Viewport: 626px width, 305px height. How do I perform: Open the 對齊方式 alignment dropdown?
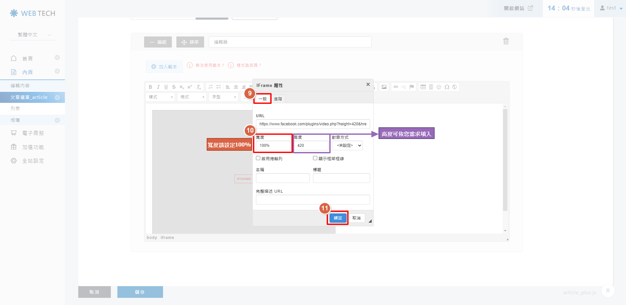[x=347, y=146]
